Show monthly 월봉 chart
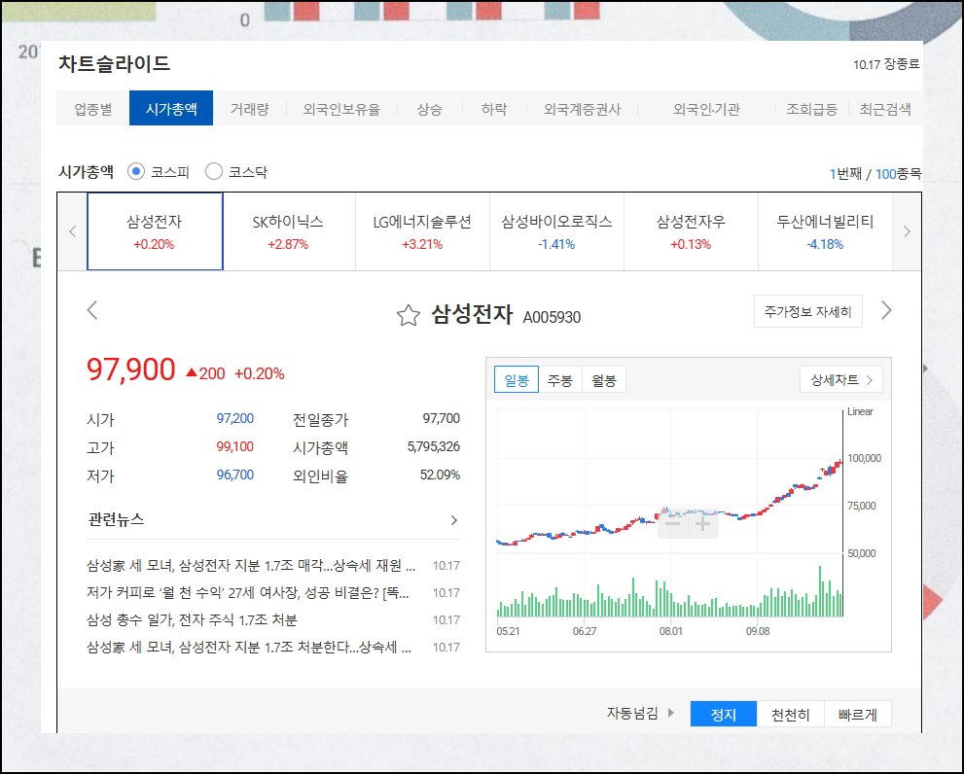 click(x=604, y=380)
